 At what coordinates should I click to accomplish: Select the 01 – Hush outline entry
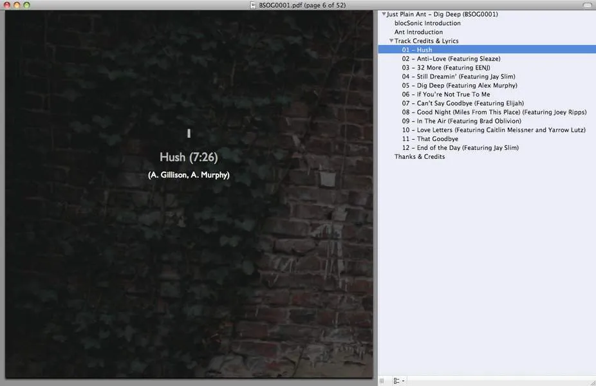click(487, 50)
